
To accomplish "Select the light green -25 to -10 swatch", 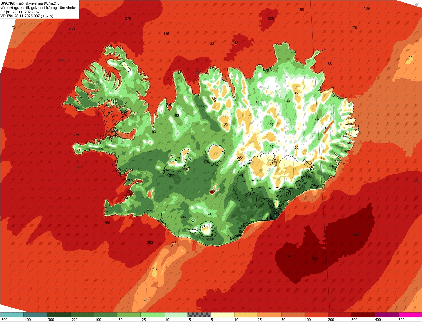I will tap(152, 315).
